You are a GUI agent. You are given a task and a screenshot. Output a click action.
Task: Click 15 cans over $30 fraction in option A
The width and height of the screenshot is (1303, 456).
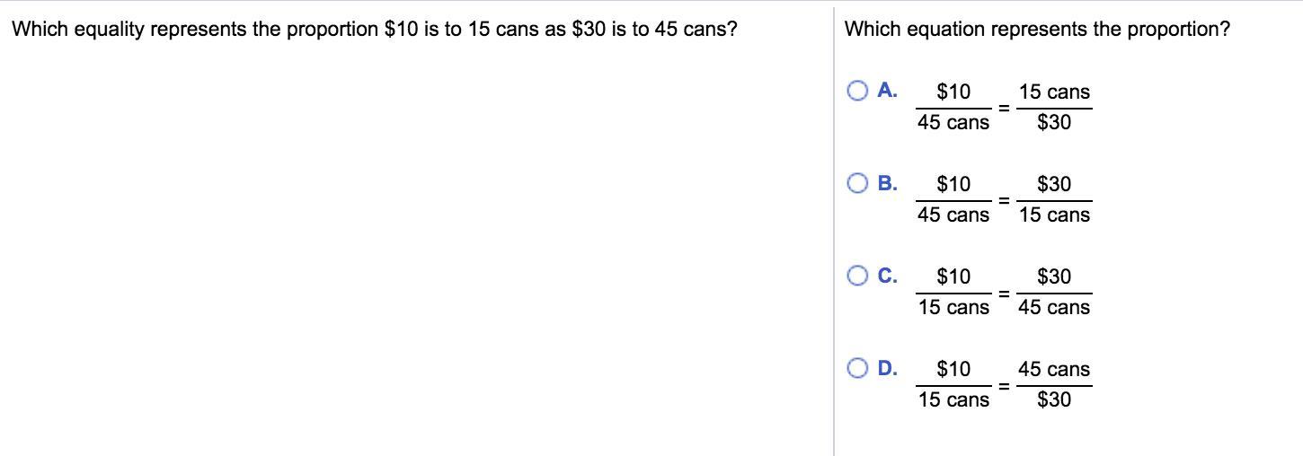tap(1054, 107)
